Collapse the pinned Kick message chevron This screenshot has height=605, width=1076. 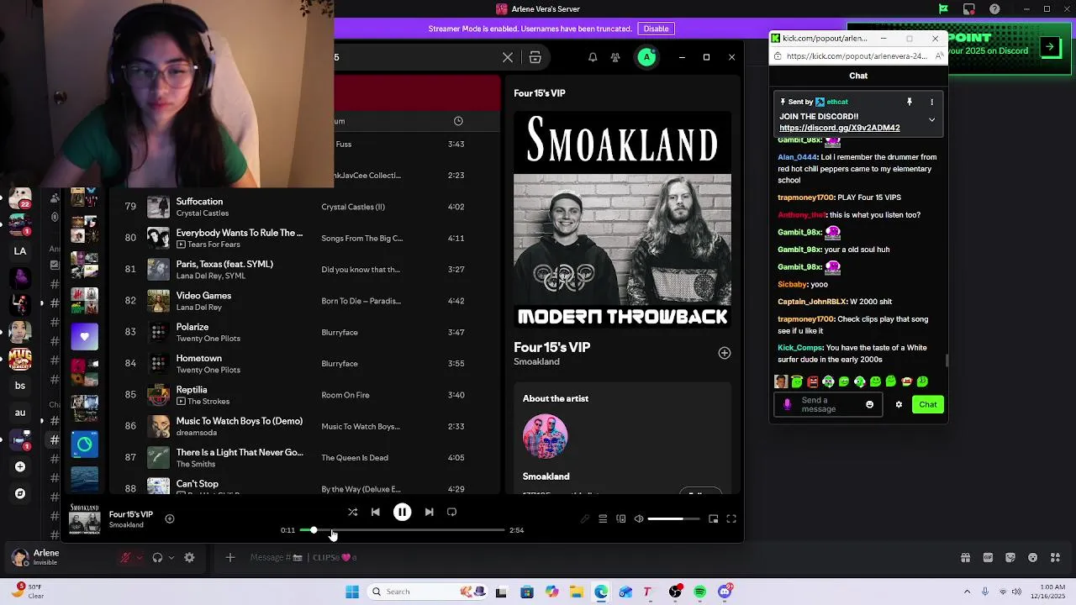click(931, 120)
